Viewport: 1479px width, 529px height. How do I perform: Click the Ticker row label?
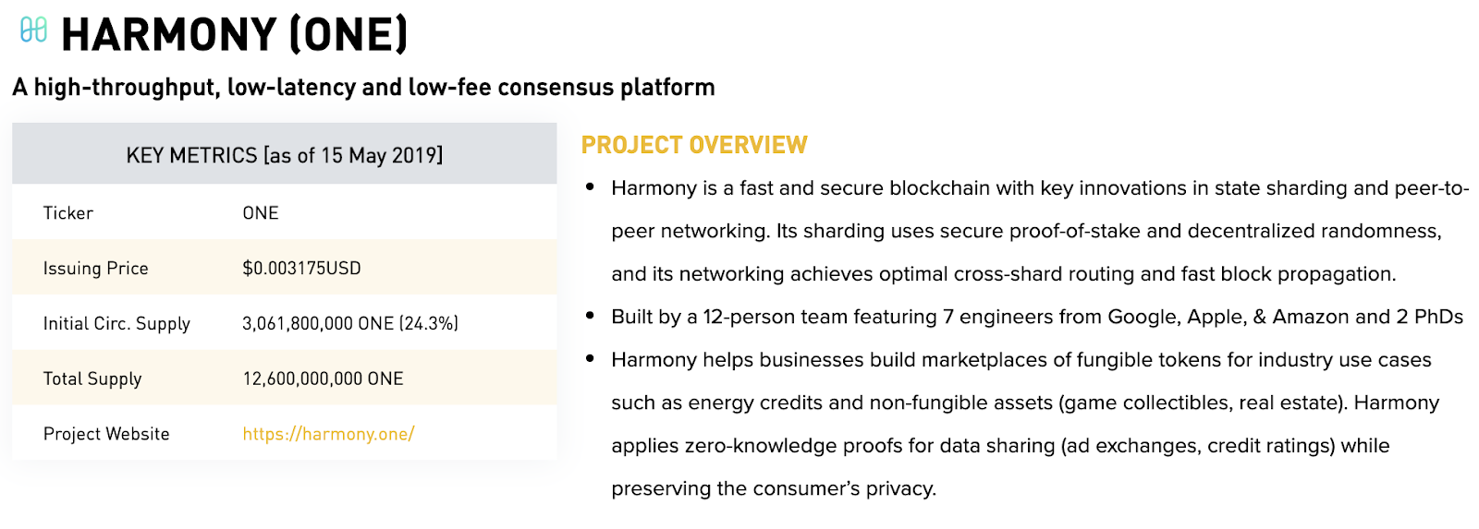(x=68, y=213)
